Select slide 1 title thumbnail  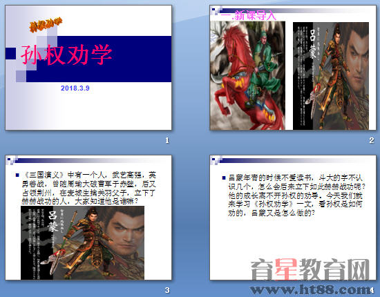pyautogui.click(x=88, y=68)
